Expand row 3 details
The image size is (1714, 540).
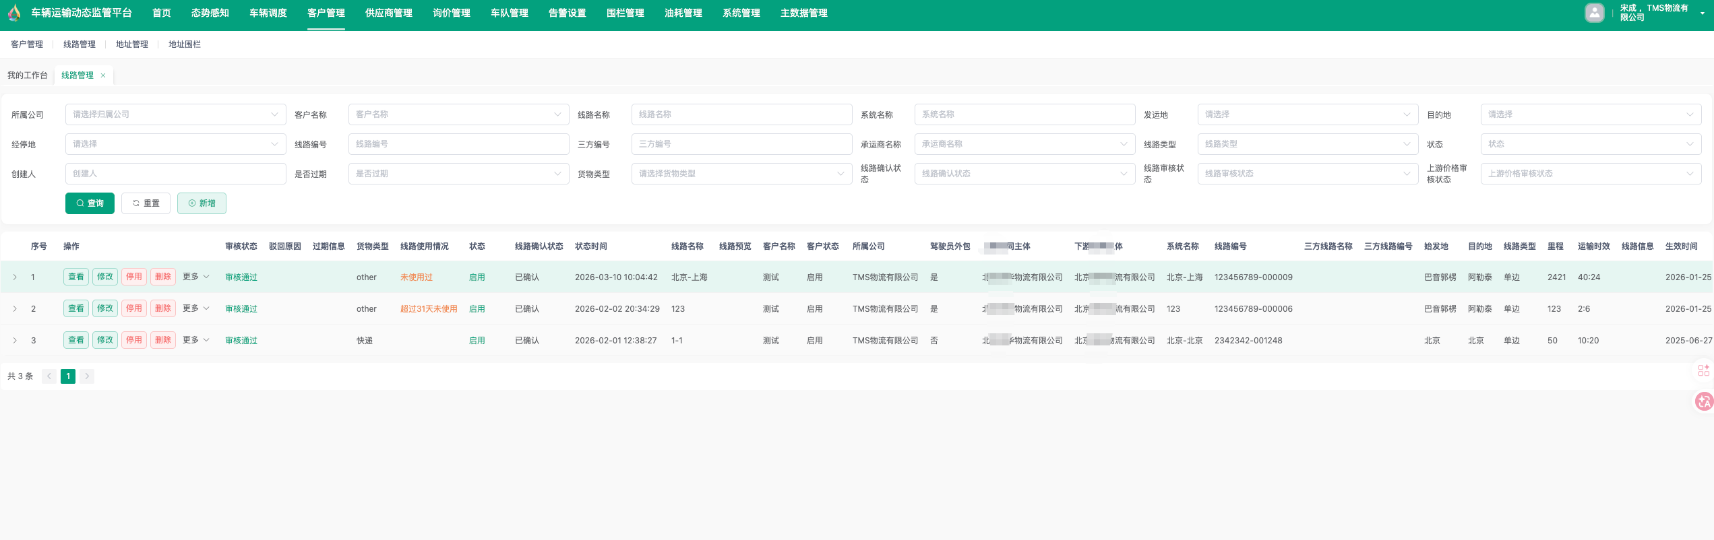(x=15, y=340)
